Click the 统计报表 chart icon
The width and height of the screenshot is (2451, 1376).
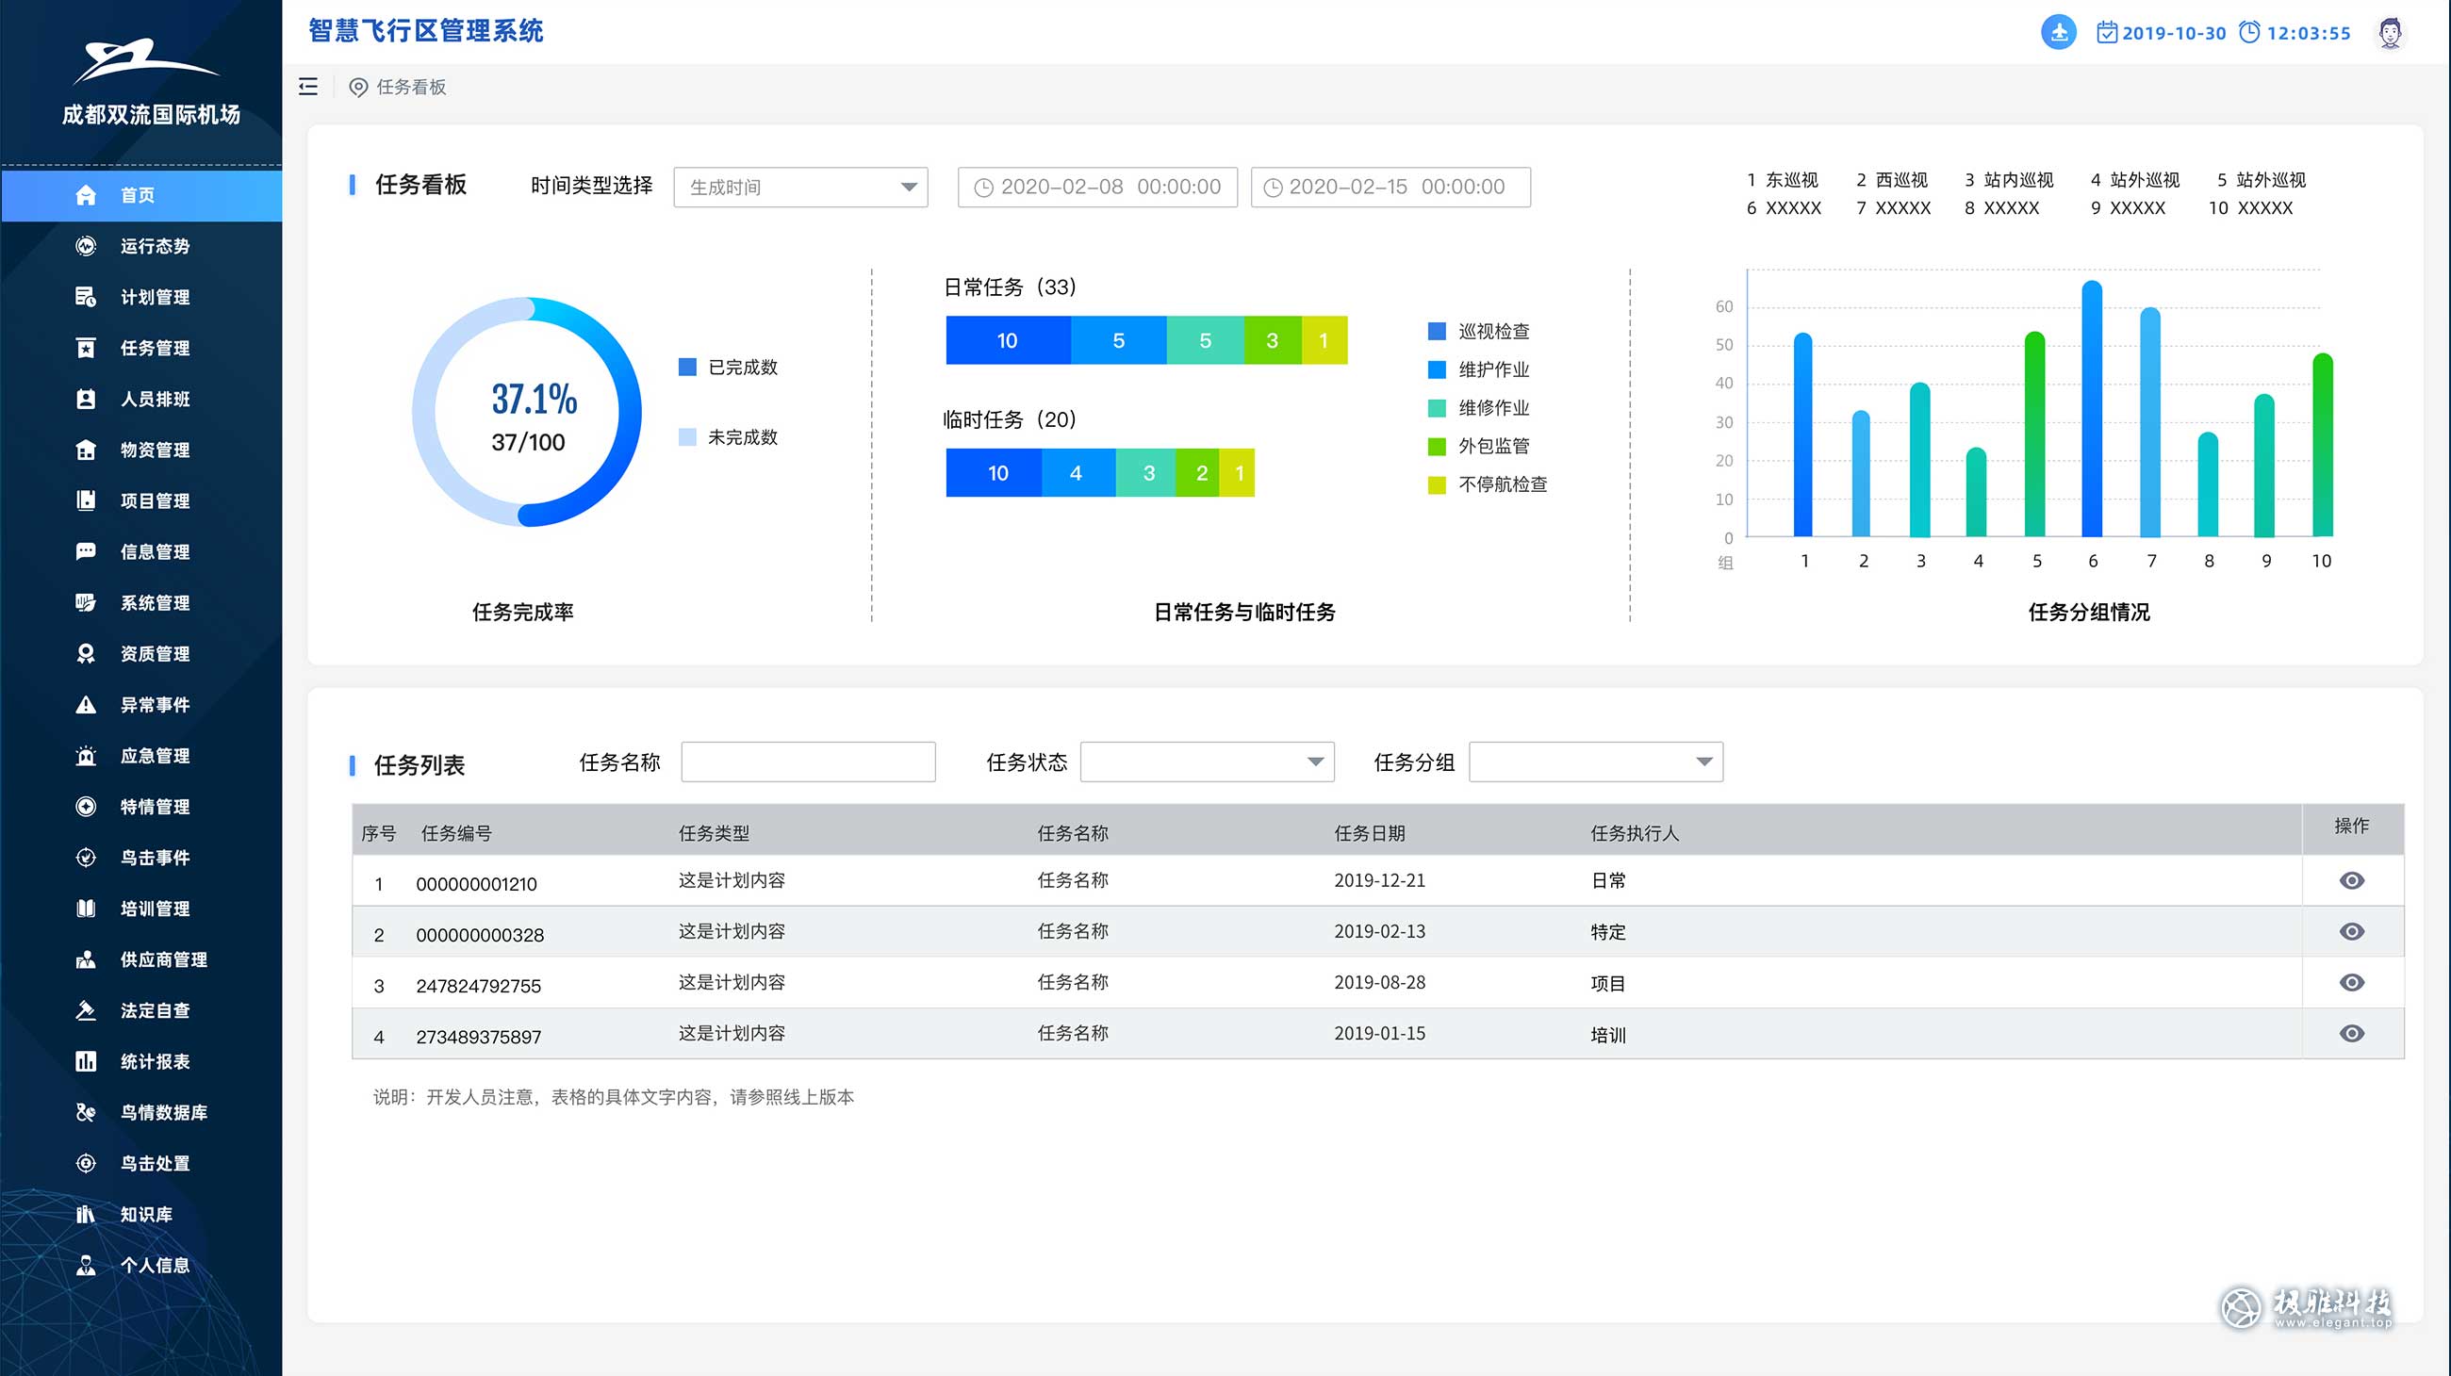86,1061
